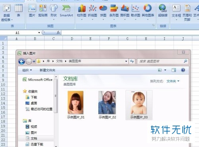
Task: Open Desktop (桌面) in navigation pane
Action: pyautogui.click(x=31, y=103)
